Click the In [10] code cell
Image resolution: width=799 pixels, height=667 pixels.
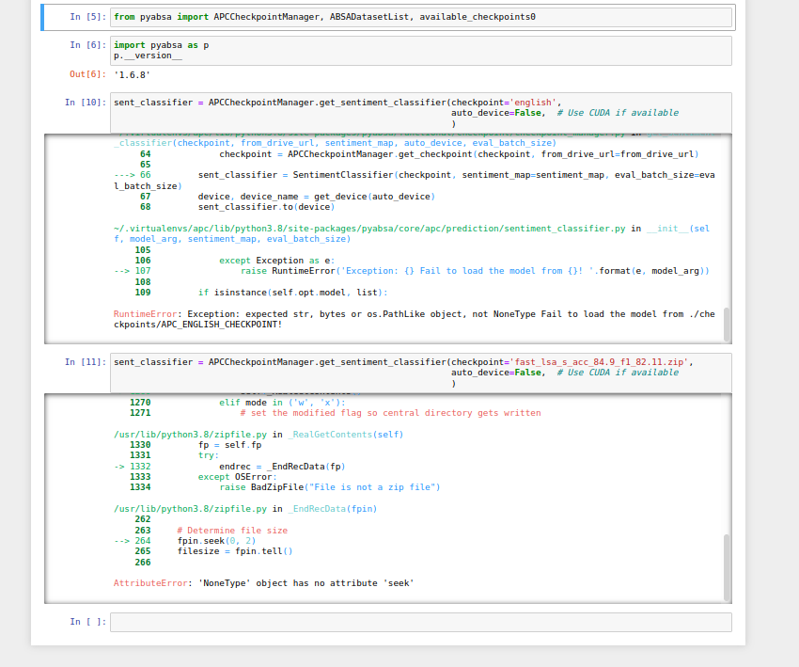[376, 102]
